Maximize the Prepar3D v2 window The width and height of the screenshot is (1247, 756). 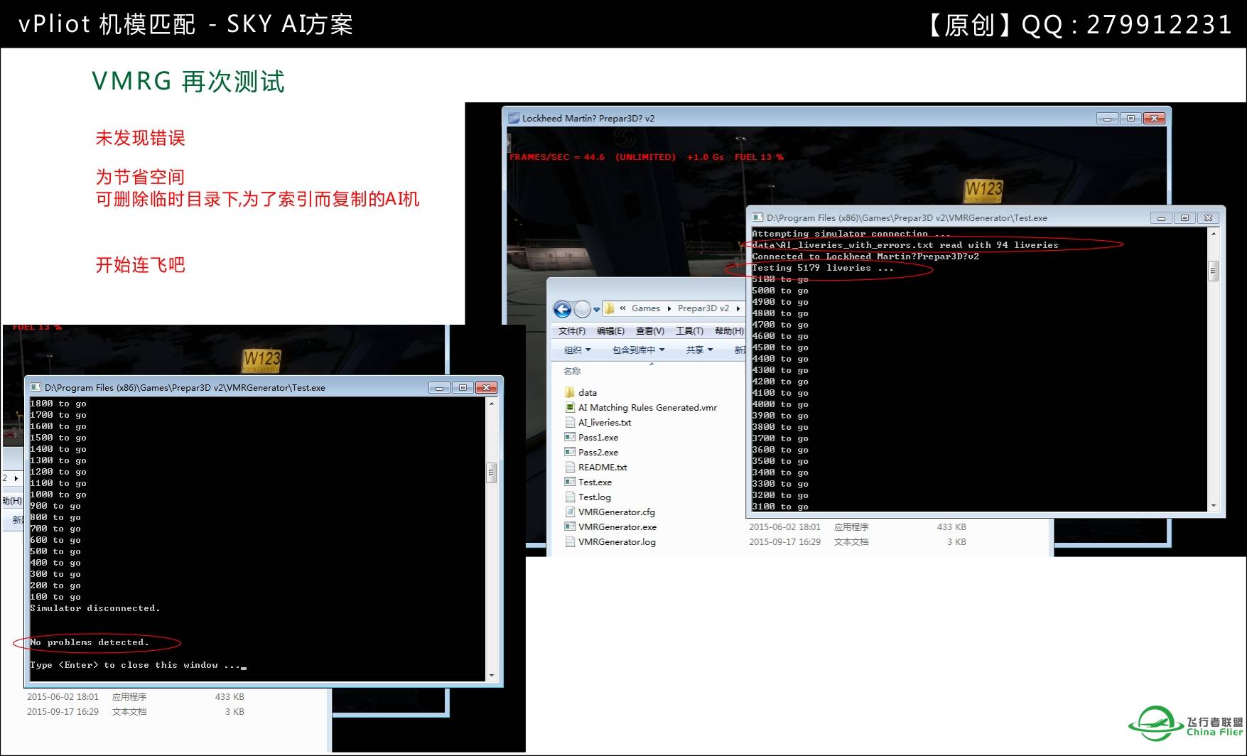(1130, 119)
